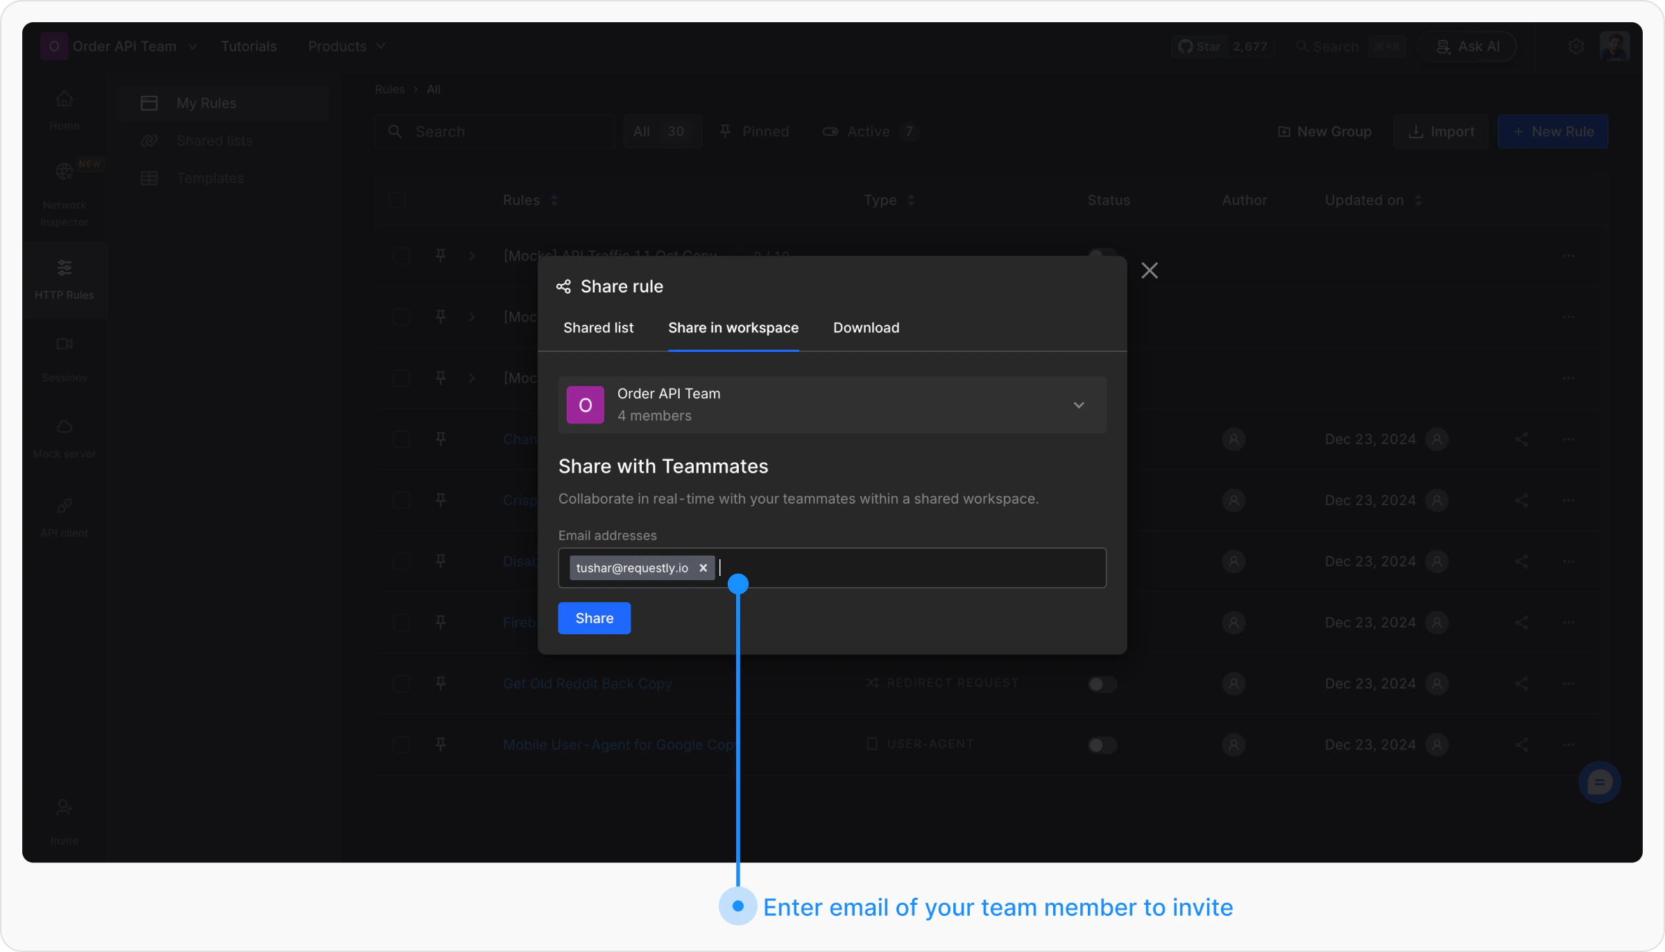Click the chat support bubble icon
The height and width of the screenshot is (952, 1665).
(1599, 783)
